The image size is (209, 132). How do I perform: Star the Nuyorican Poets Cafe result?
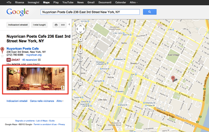click(2, 56)
